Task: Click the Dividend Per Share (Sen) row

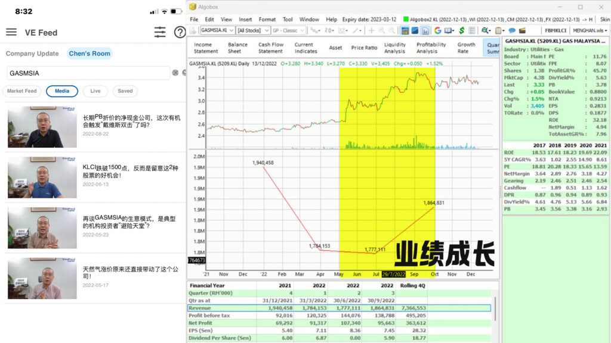Action: pos(339,338)
